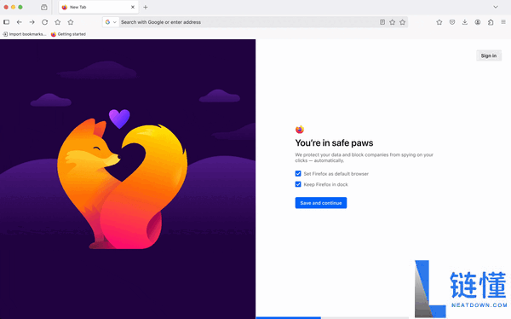Click the text 'We protect your data'
Screen dimensions: 511x319
318,154
